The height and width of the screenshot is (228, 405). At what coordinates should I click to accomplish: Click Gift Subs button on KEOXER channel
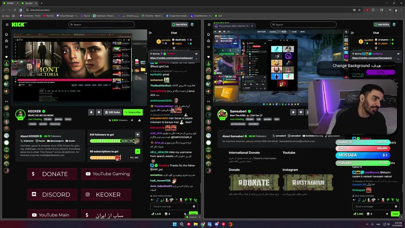click(113, 112)
